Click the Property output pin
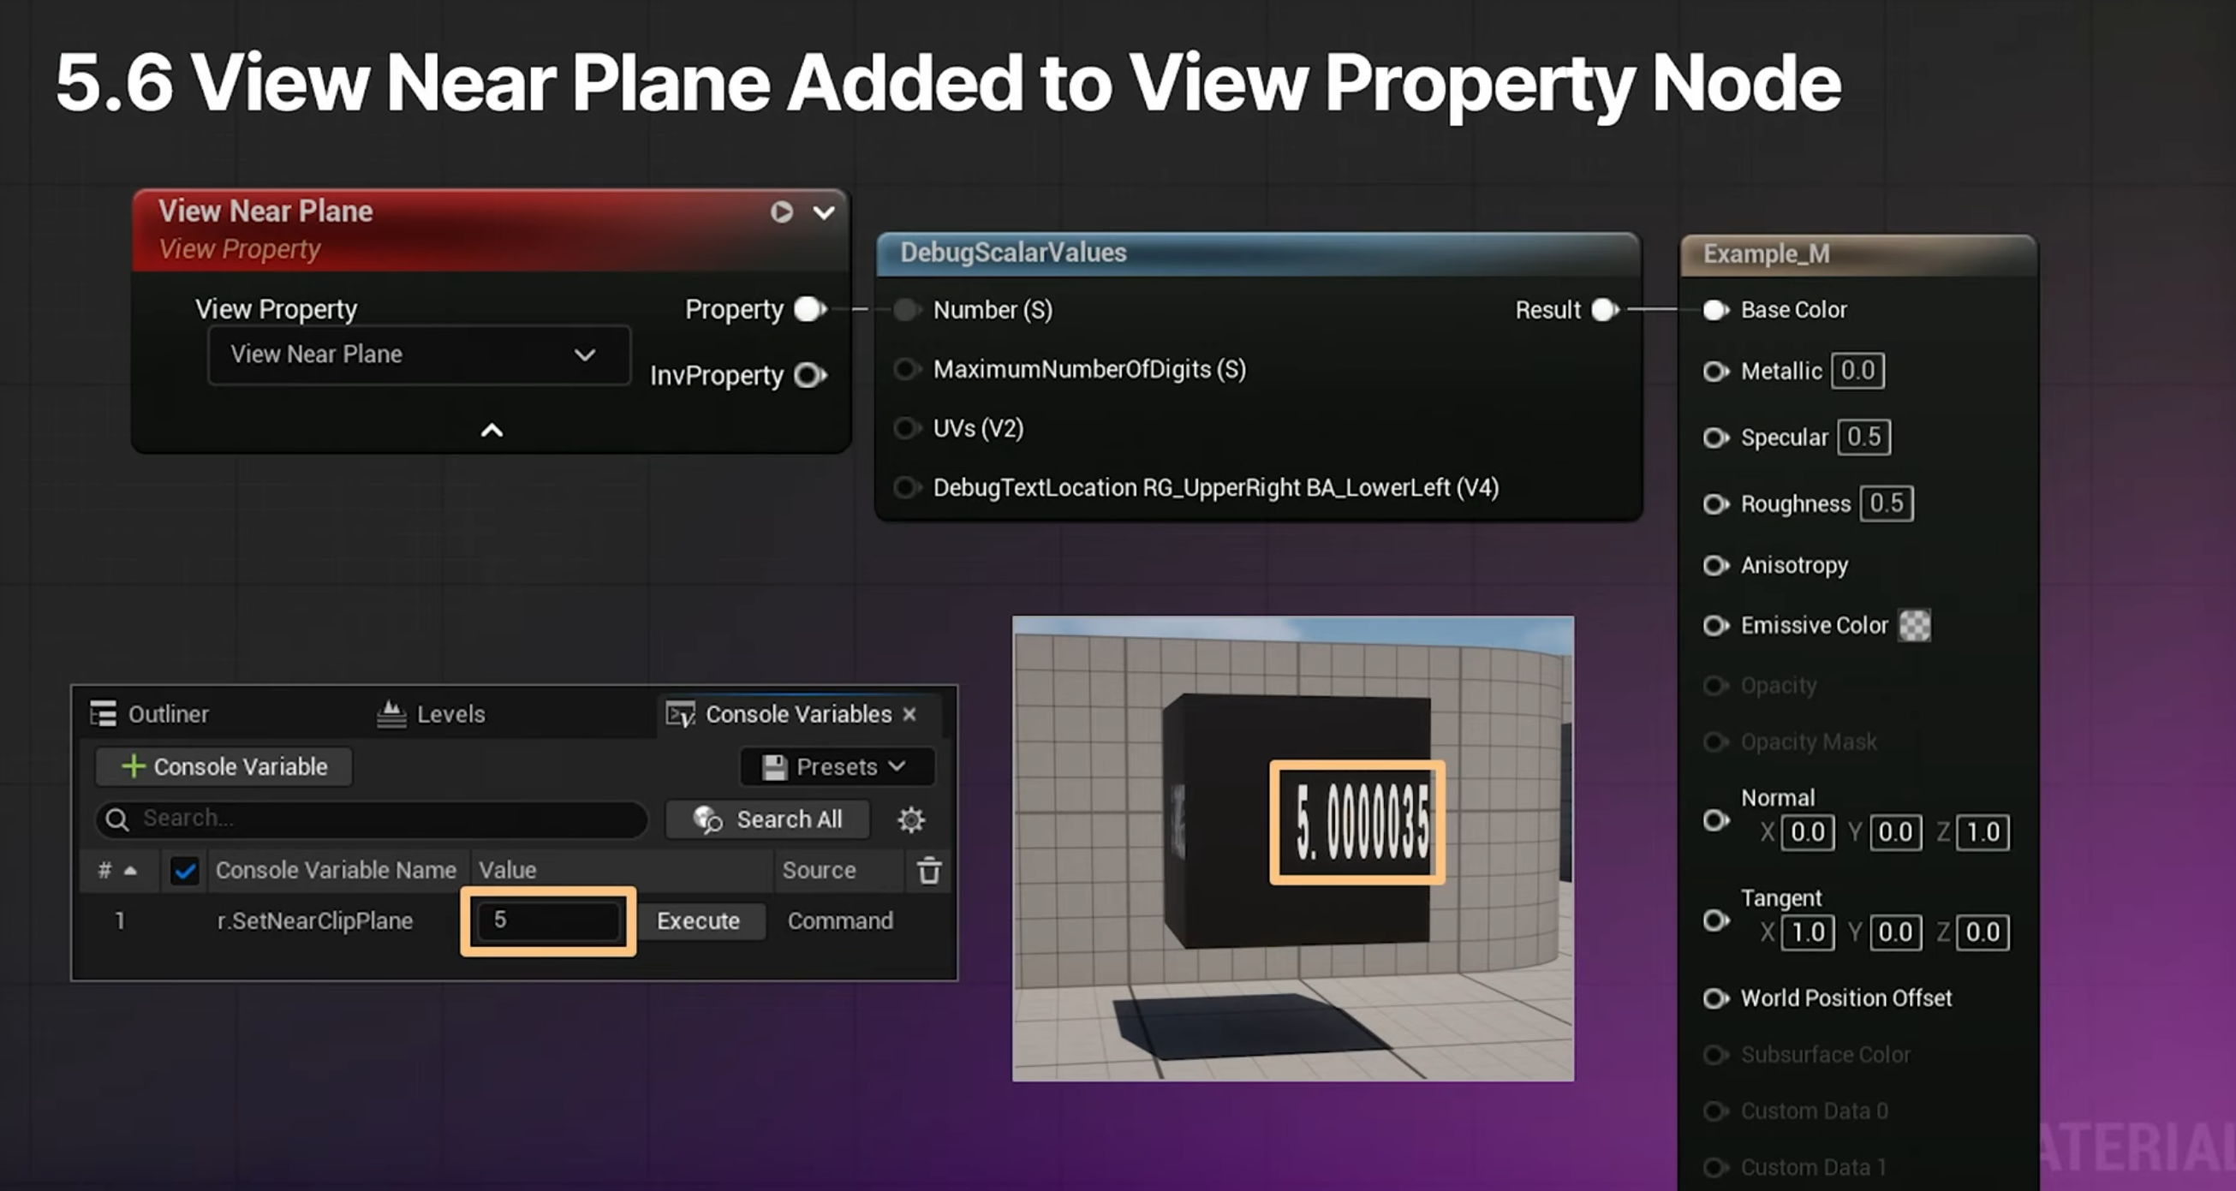Screen dimensions: 2236x1191 tap(810, 309)
